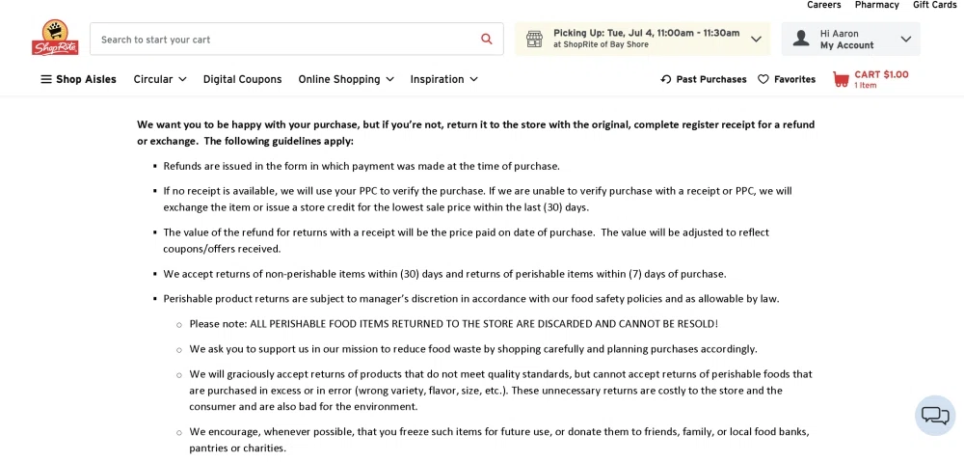Open Digital Coupons page
The width and height of the screenshot is (964, 462).
(x=242, y=79)
